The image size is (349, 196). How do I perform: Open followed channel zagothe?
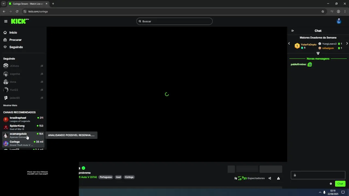23,74
